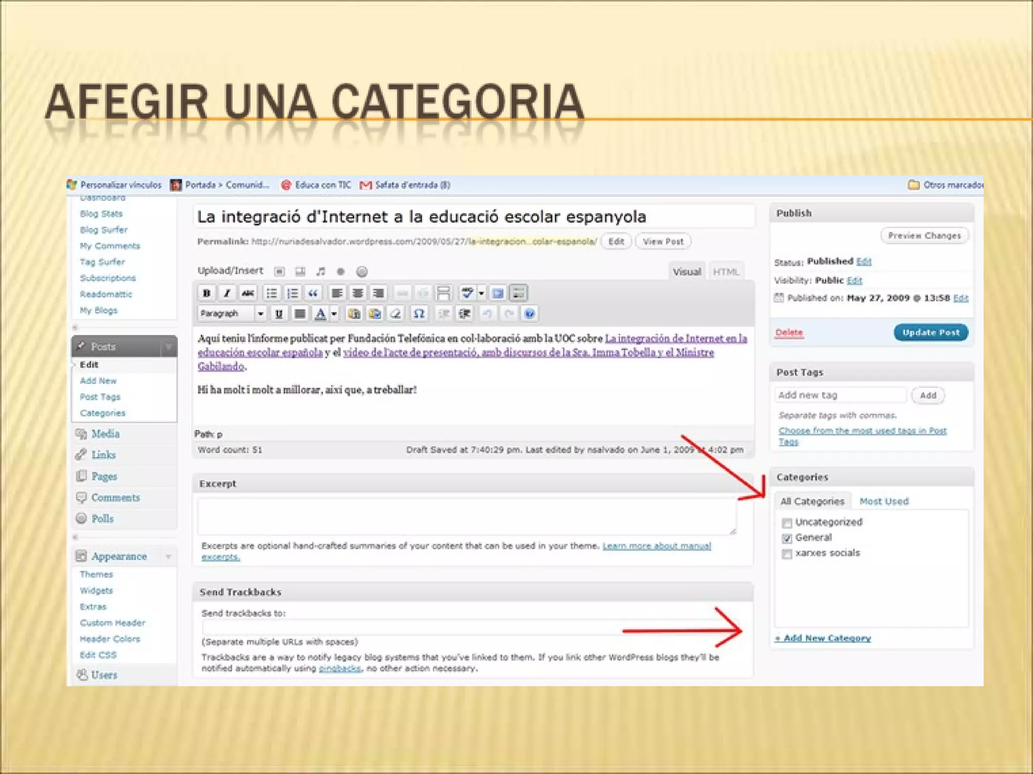Paste from Word icon
This screenshot has width=1033, height=774.
click(x=375, y=314)
